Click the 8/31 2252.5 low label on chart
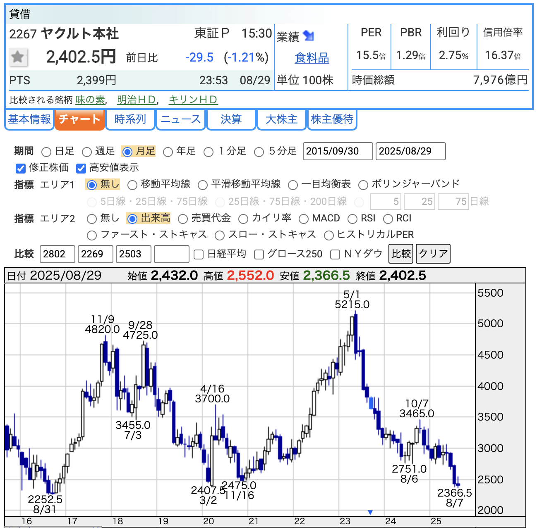The image size is (537, 528). pyautogui.click(x=45, y=504)
